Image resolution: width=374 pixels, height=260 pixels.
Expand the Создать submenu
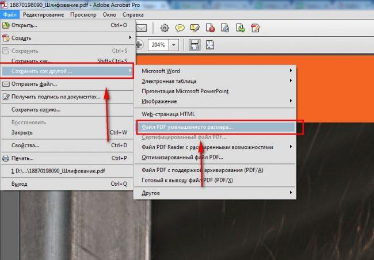(x=67, y=38)
